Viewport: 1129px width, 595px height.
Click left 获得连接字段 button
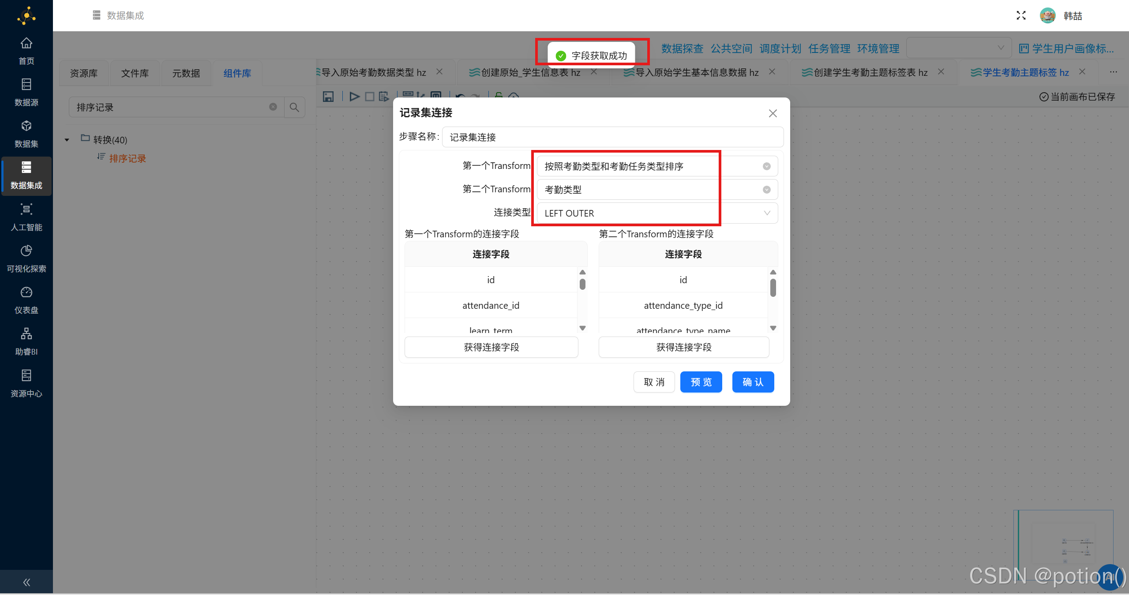click(491, 347)
